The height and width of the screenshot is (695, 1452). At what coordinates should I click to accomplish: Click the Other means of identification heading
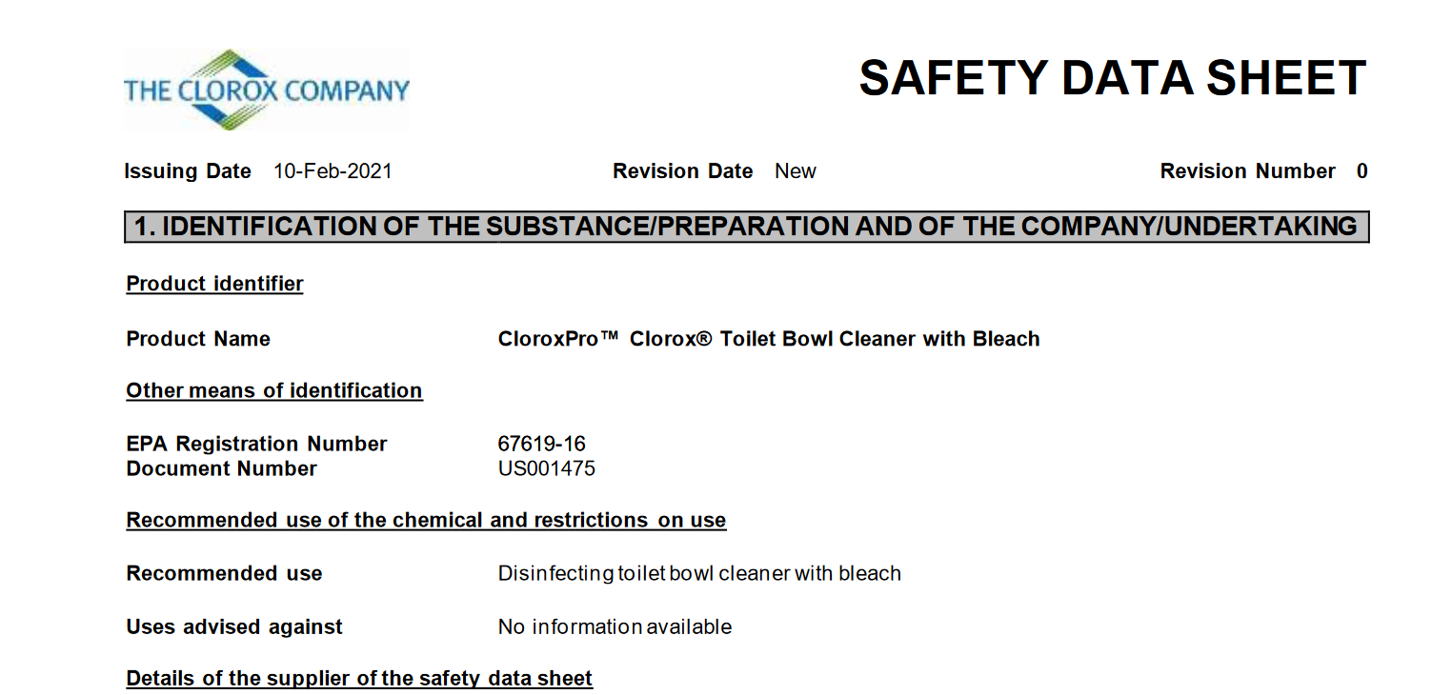(274, 390)
